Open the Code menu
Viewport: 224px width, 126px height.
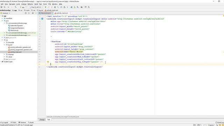(x=18, y=4)
